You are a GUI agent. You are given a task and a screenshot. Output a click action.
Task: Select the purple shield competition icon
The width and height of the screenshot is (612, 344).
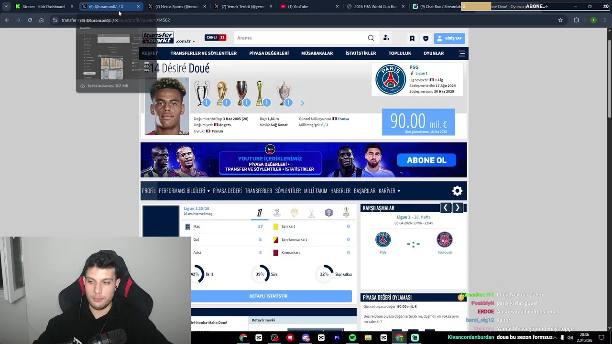328,213
